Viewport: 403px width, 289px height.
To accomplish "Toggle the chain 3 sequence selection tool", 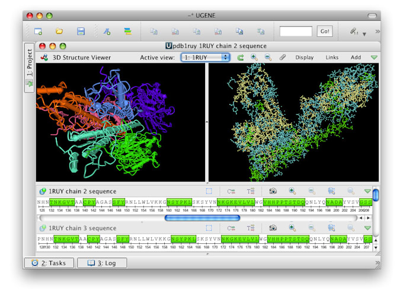I will (x=209, y=228).
